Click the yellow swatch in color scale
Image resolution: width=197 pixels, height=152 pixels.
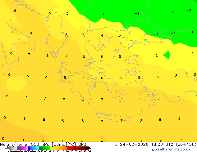click(51, 148)
